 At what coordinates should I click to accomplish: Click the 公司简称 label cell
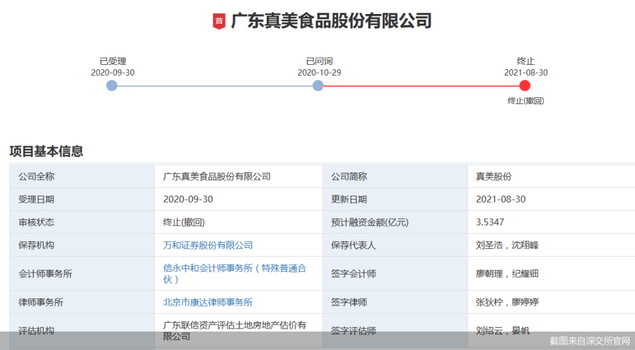coord(395,176)
